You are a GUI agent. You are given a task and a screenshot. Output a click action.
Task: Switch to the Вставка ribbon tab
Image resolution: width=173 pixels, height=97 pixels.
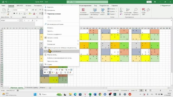[x=28, y=5]
